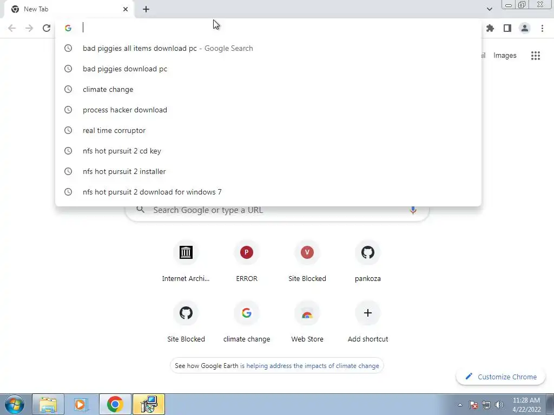This screenshot has height=415, width=554.
Task: Open the Images link
Action: [505, 56]
